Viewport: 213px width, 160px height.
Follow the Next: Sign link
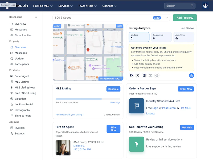tap(115, 102)
